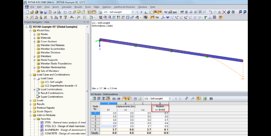Viewport: 271px width, 136px height.
Task: Expand the Nodes tree folder
Action: [35, 34]
